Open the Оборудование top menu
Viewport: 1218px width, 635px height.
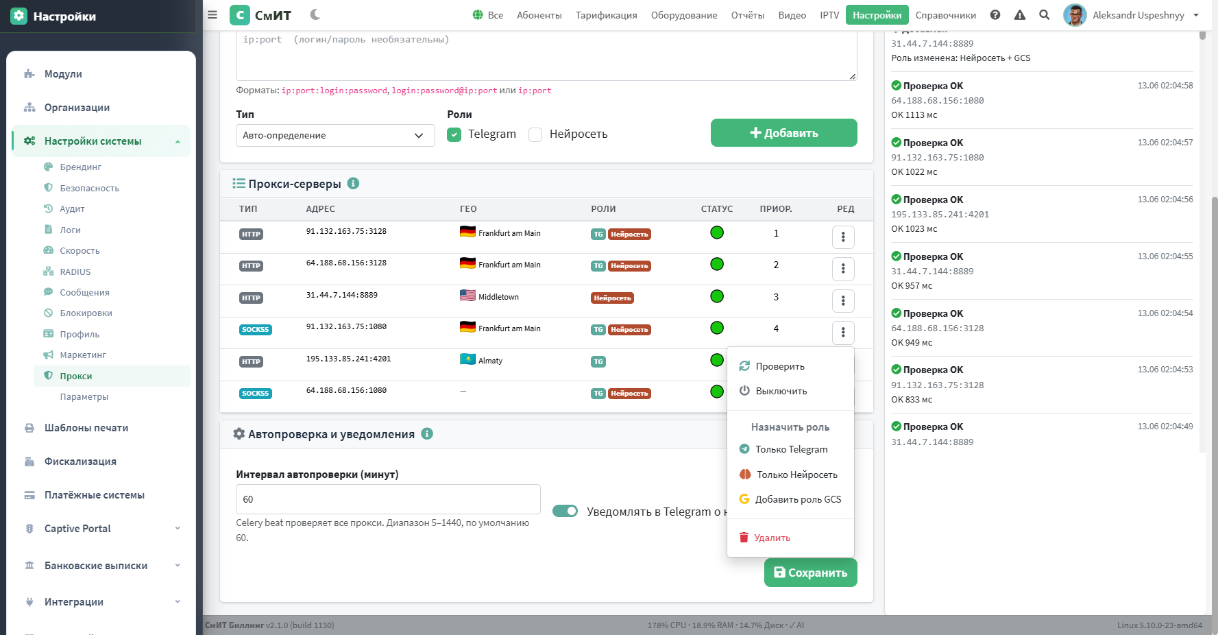pos(684,15)
